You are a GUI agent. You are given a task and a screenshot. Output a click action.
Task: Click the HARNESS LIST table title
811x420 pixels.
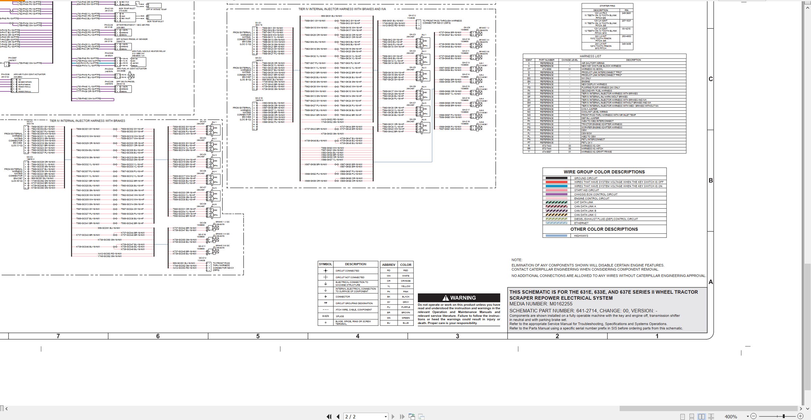pos(591,56)
